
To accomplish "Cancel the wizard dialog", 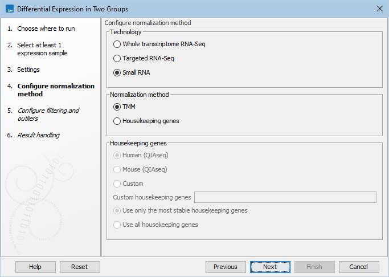I will coord(359,267).
